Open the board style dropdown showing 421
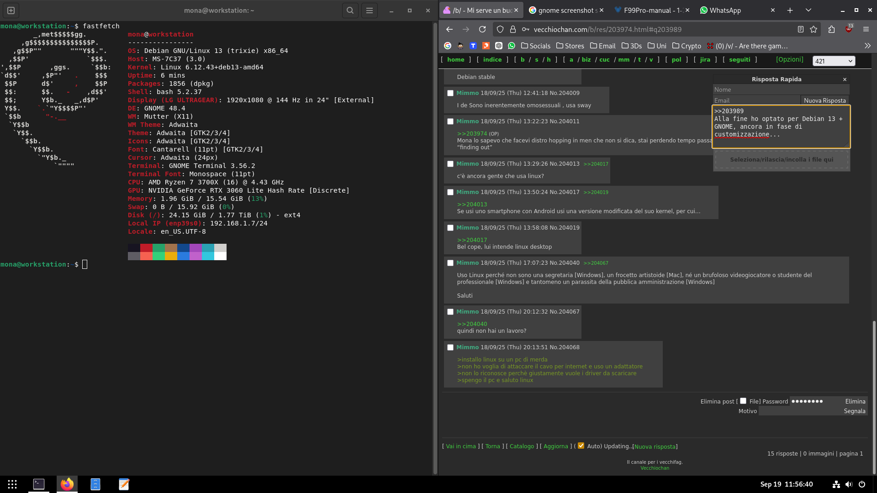 pos(834,61)
